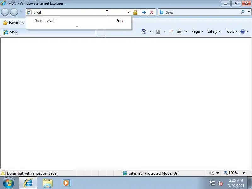Click the browser Back button

coord(5,12)
